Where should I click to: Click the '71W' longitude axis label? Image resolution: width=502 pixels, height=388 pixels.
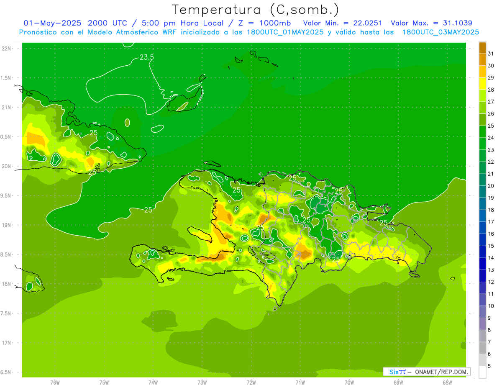pos(300,383)
